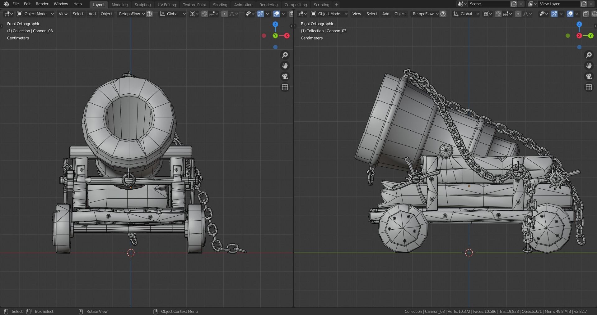
Task: Toggle camera view in Right viewport
Action: [589, 76]
